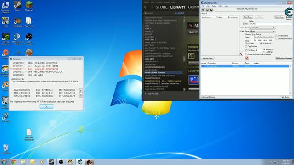This screenshot has height=165, width=294.
Task: Open the Edit menu in Cheat Engine
Action: [x=208, y=6]
